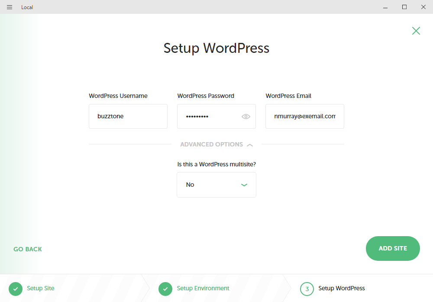433x302 pixels.
Task: Maximize the Local window
Action: [404, 7]
